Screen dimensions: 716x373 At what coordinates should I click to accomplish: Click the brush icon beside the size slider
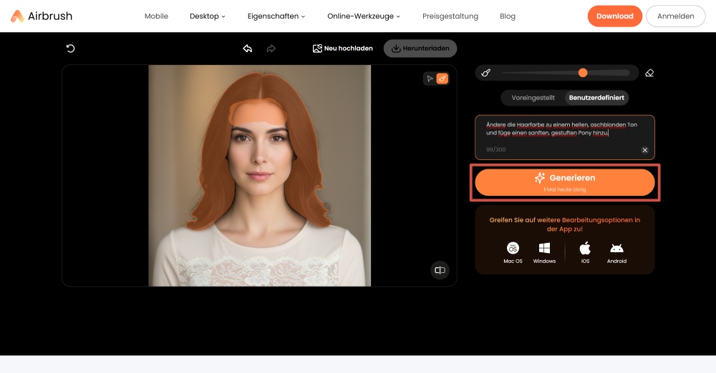pyautogui.click(x=486, y=72)
